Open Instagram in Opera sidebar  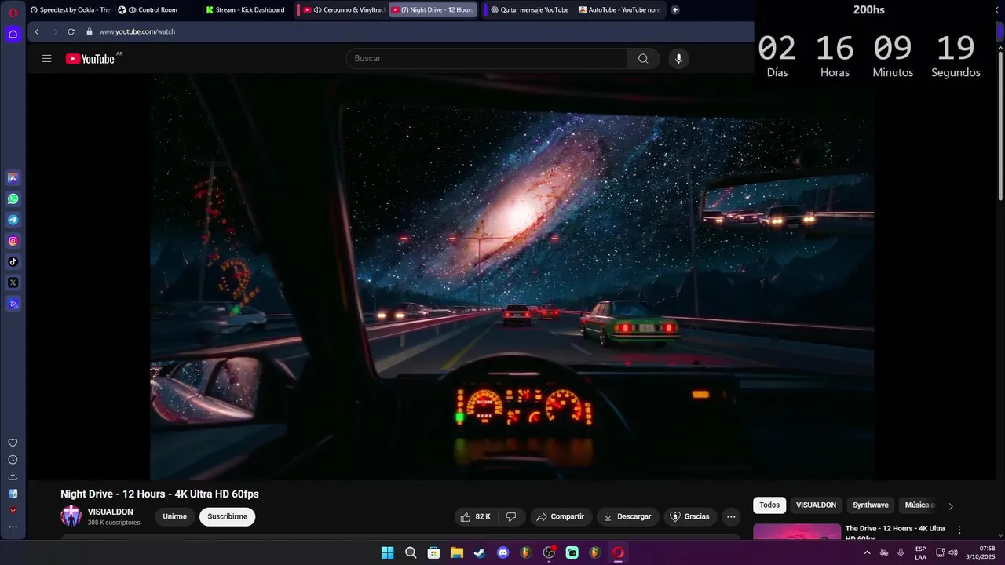tap(13, 241)
